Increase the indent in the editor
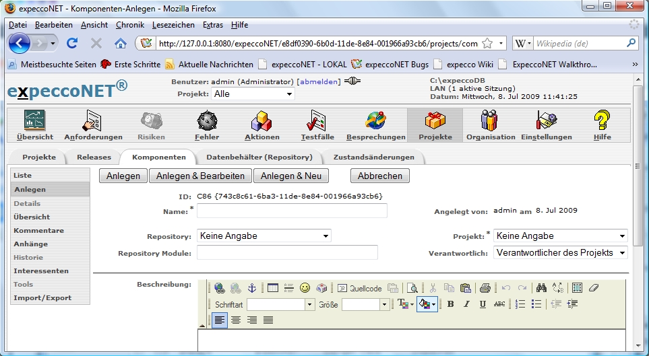The height and width of the screenshot is (356, 649). click(x=572, y=304)
